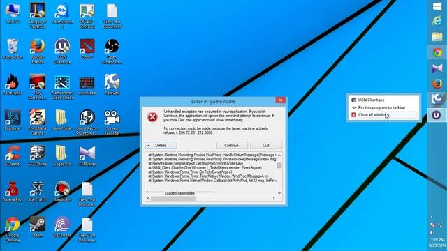The image size is (447, 251).
Task: Launch Ghost Recon Phantoms shortcut
Action: pyautogui.click(x=87, y=123)
